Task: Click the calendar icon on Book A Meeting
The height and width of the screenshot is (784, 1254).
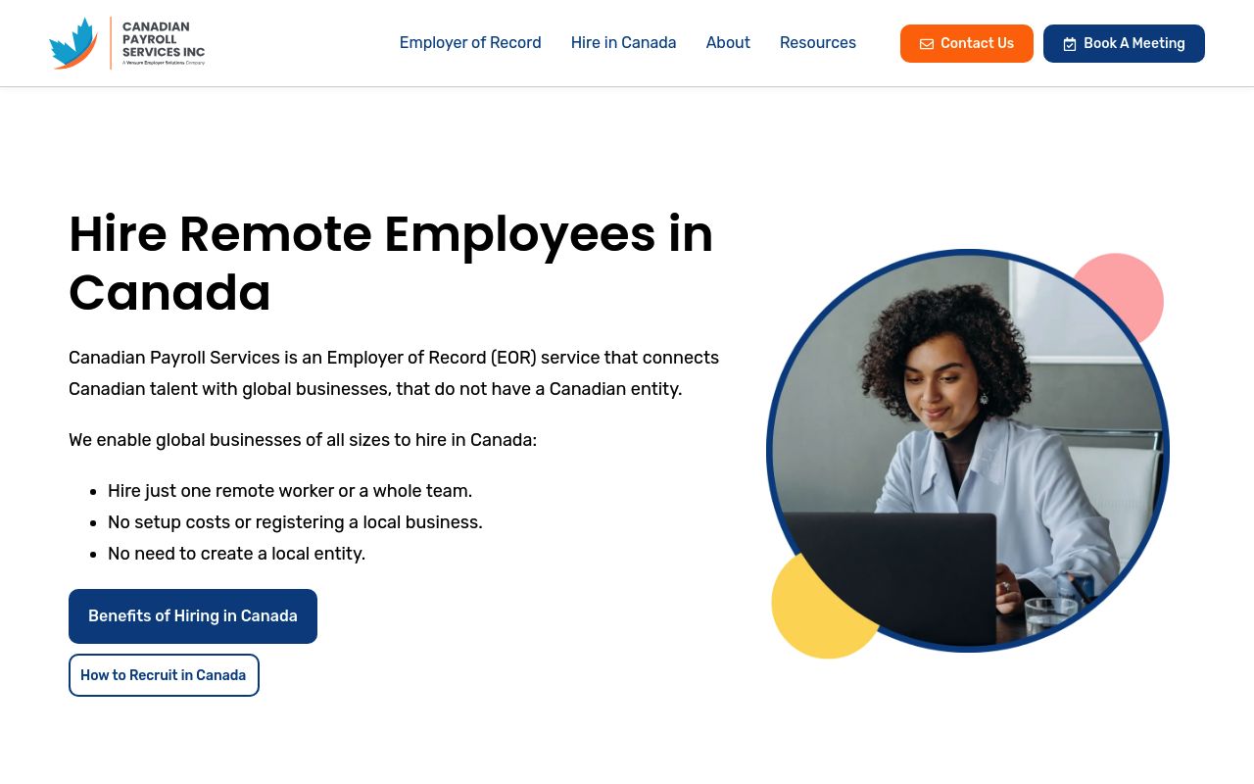Action: point(1070,43)
